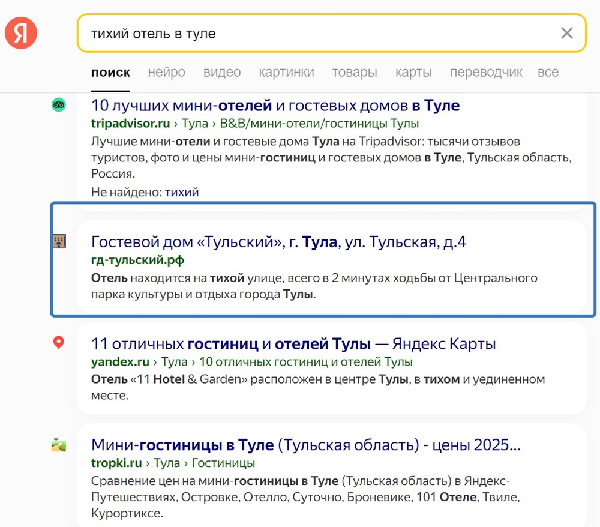Click the guest house favicon of гд-тульский.рф result

[58, 241]
